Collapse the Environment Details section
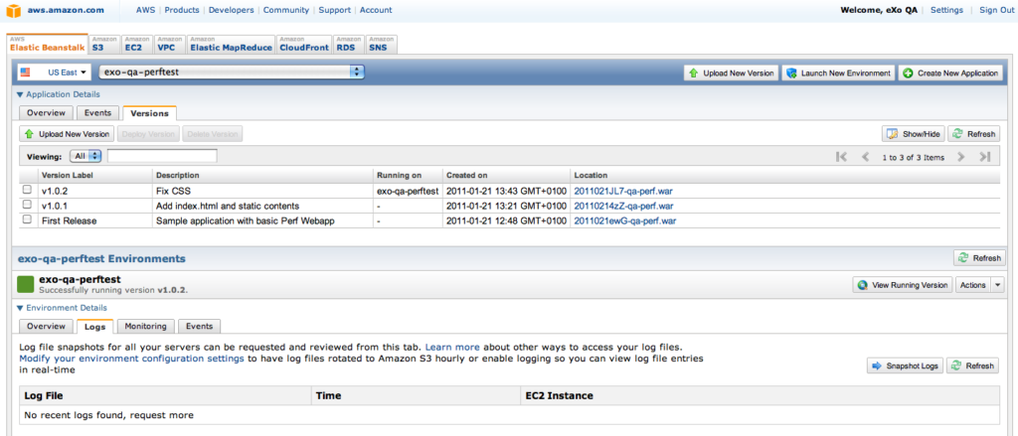This screenshot has width=1018, height=436. tap(63, 308)
